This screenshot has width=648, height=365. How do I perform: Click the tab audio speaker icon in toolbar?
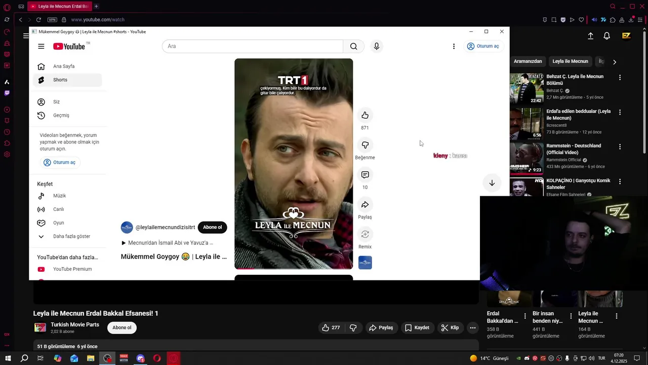point(594,20)
